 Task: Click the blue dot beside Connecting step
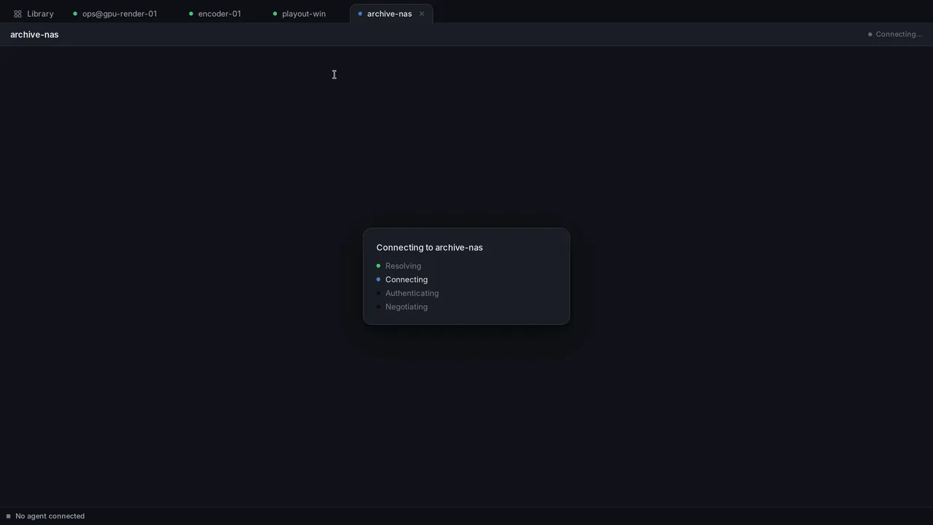coord(378,280)
